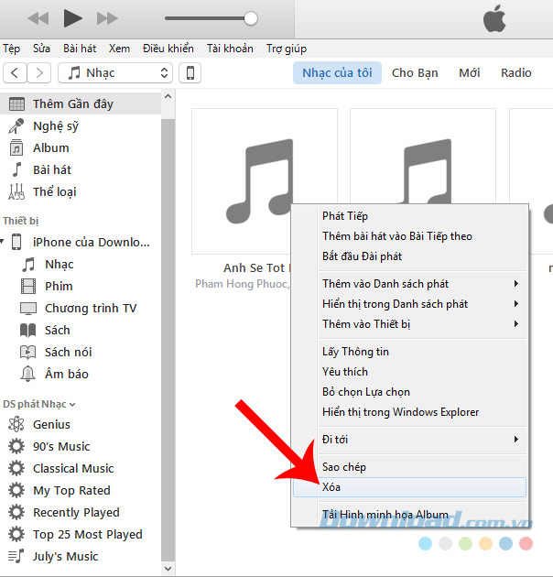Select Thể loại genre item

(81, 191)
